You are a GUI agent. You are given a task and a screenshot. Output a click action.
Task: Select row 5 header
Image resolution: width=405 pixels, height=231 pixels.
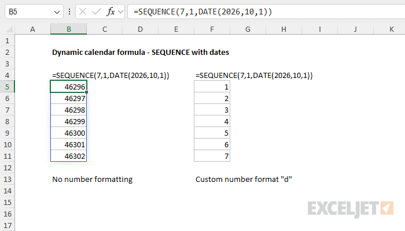click(7, 87)
